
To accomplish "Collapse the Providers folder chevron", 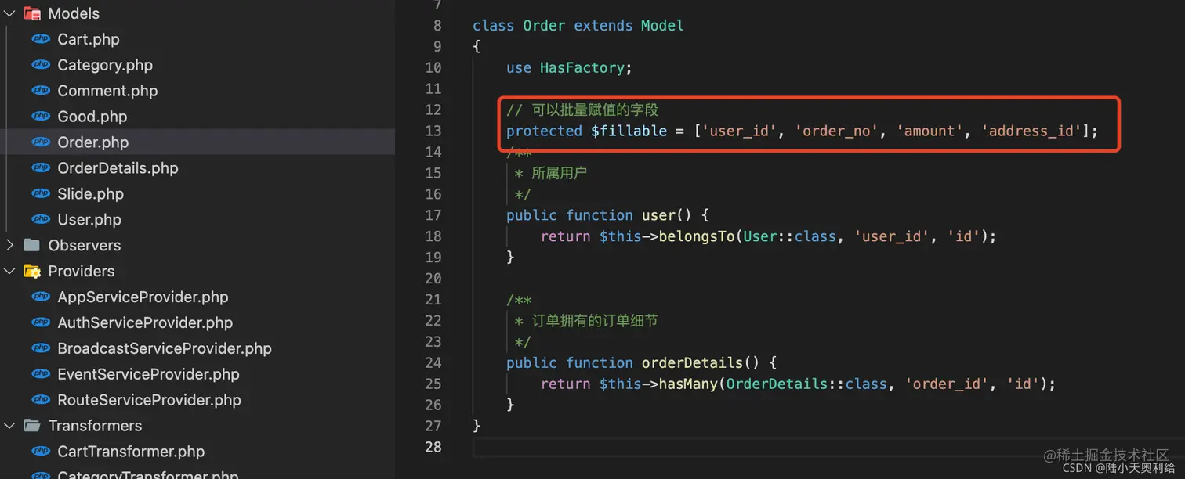I will coord(9,271).
